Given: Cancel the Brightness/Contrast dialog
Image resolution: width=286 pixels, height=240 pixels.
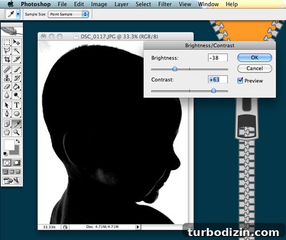Looking at the screenshot, I should point(255,69).
